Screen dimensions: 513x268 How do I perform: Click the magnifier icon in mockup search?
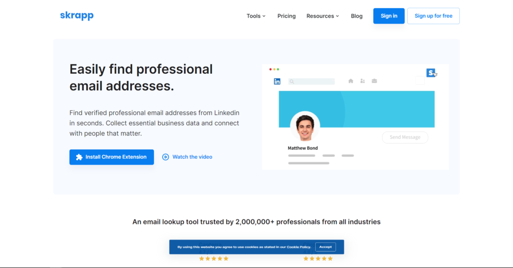pos(292,82)
